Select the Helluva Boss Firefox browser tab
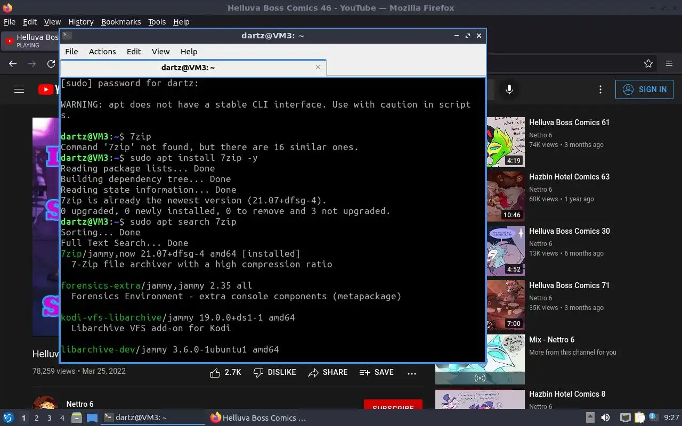Image resolution: width=682 pixels, height=426 pixels. point(30,41)
